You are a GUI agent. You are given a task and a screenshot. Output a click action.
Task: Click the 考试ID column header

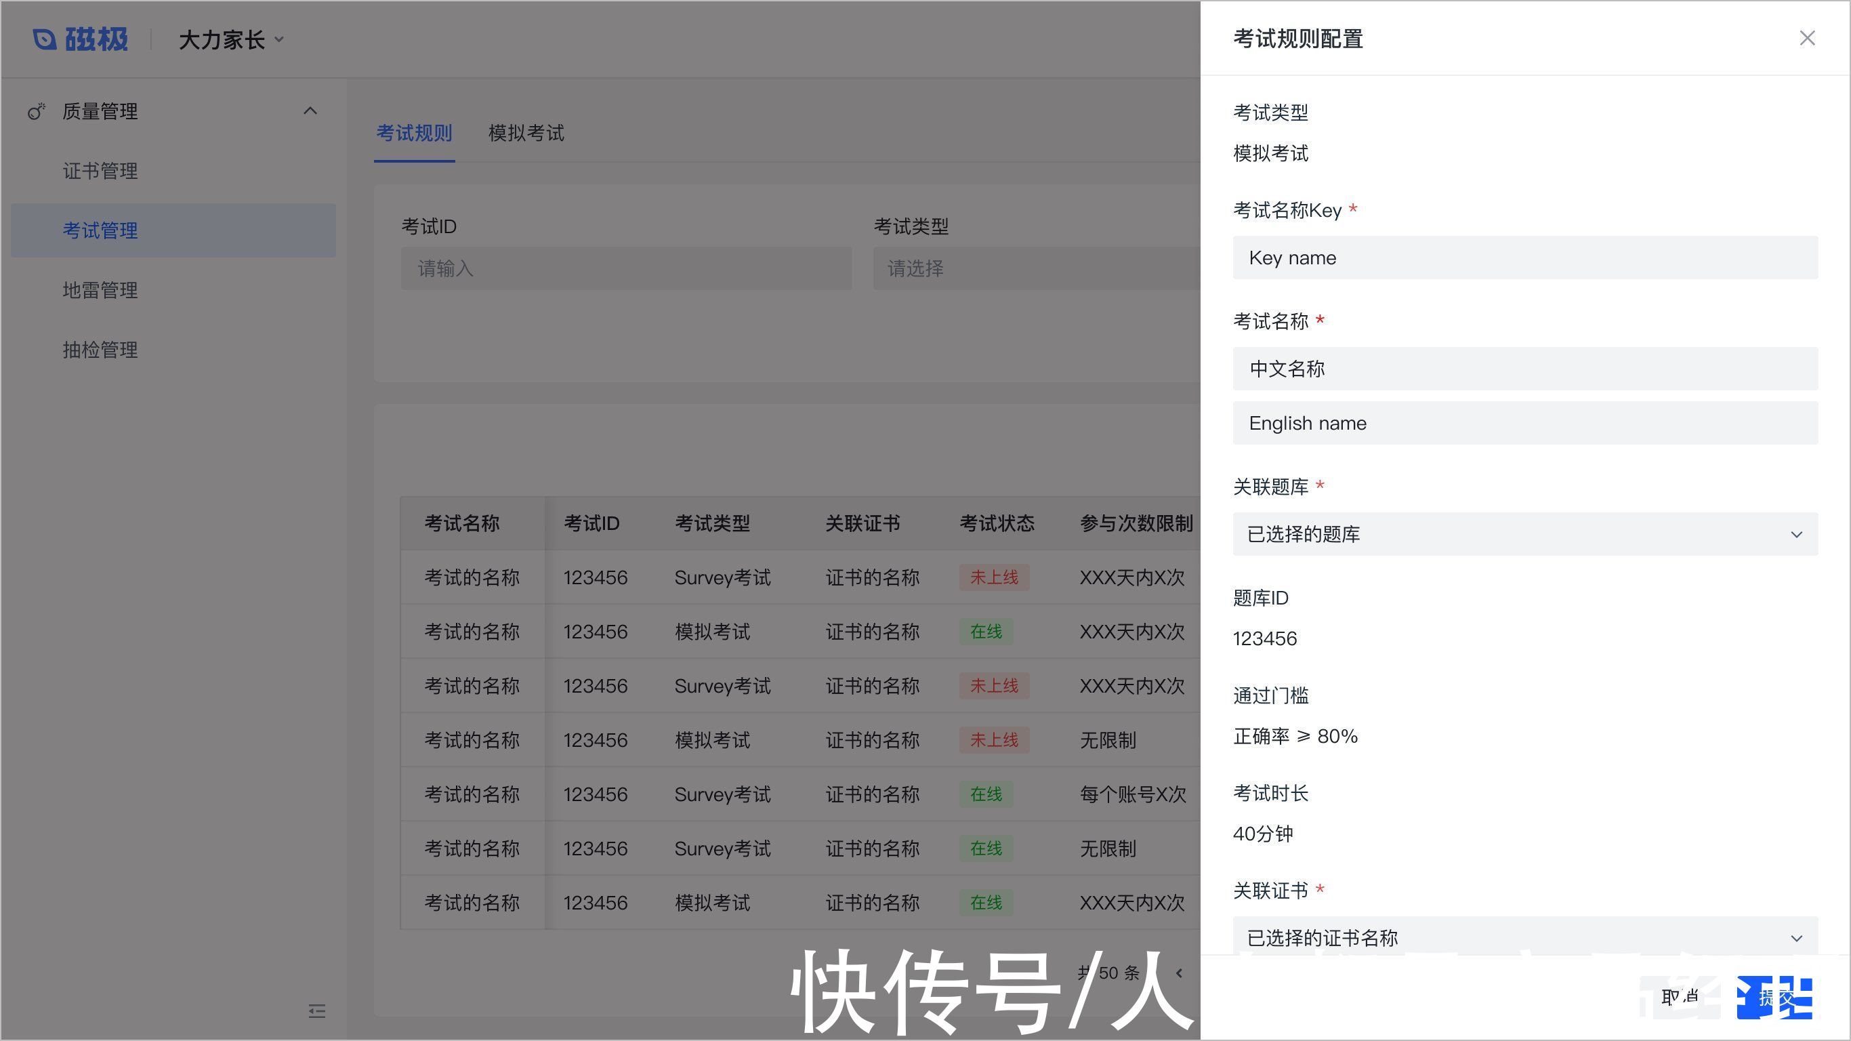point(591,523)
